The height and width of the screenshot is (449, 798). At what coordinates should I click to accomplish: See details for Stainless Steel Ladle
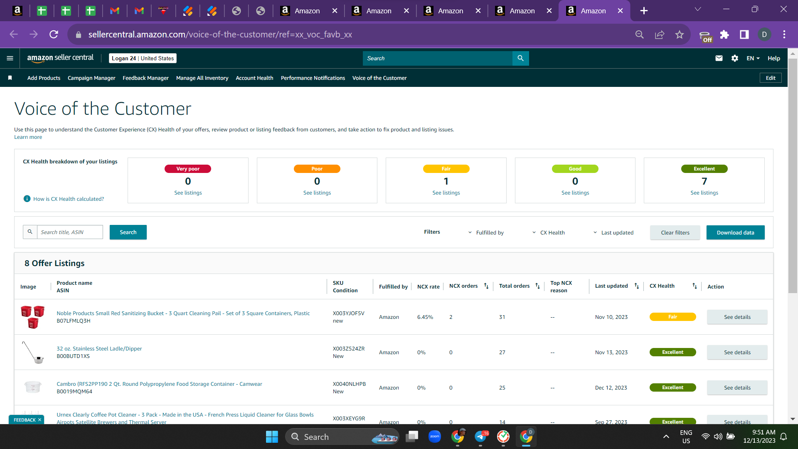tap(737, 352)
